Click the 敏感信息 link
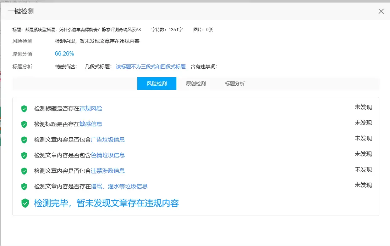This screenshot has width=390, height=246. [x=91, y=124]
